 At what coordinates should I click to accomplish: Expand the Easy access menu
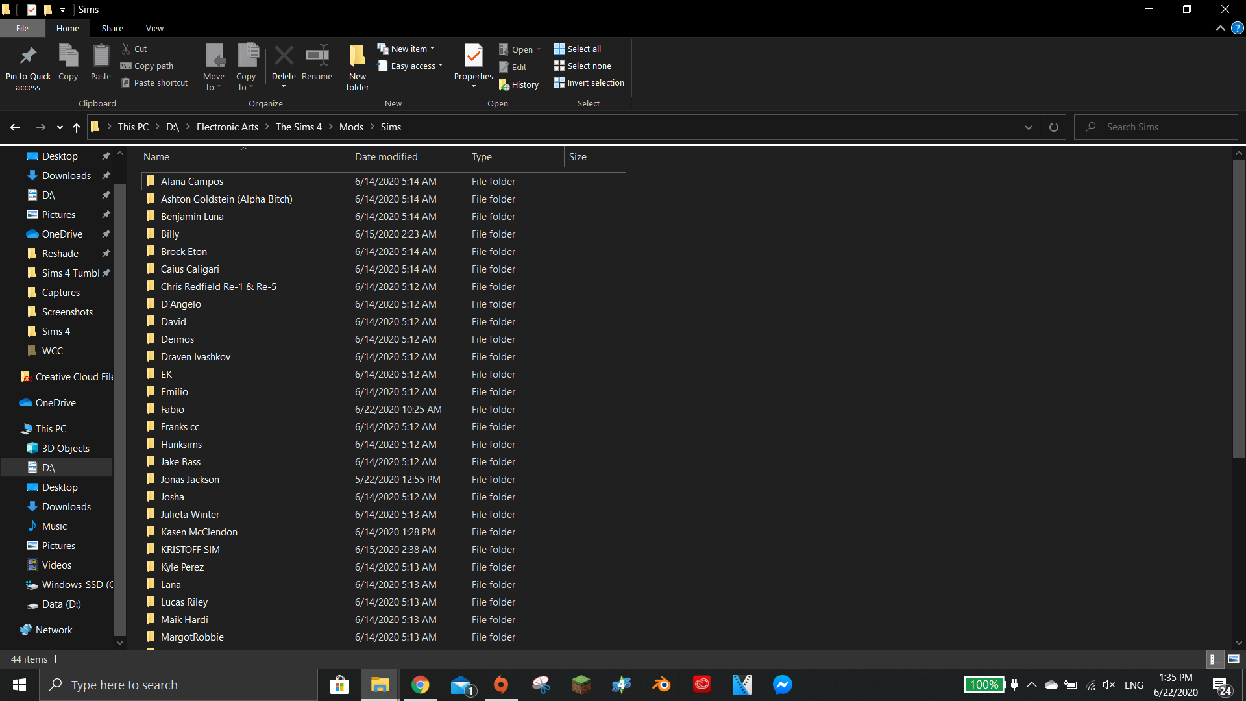[x=411, y=66]
